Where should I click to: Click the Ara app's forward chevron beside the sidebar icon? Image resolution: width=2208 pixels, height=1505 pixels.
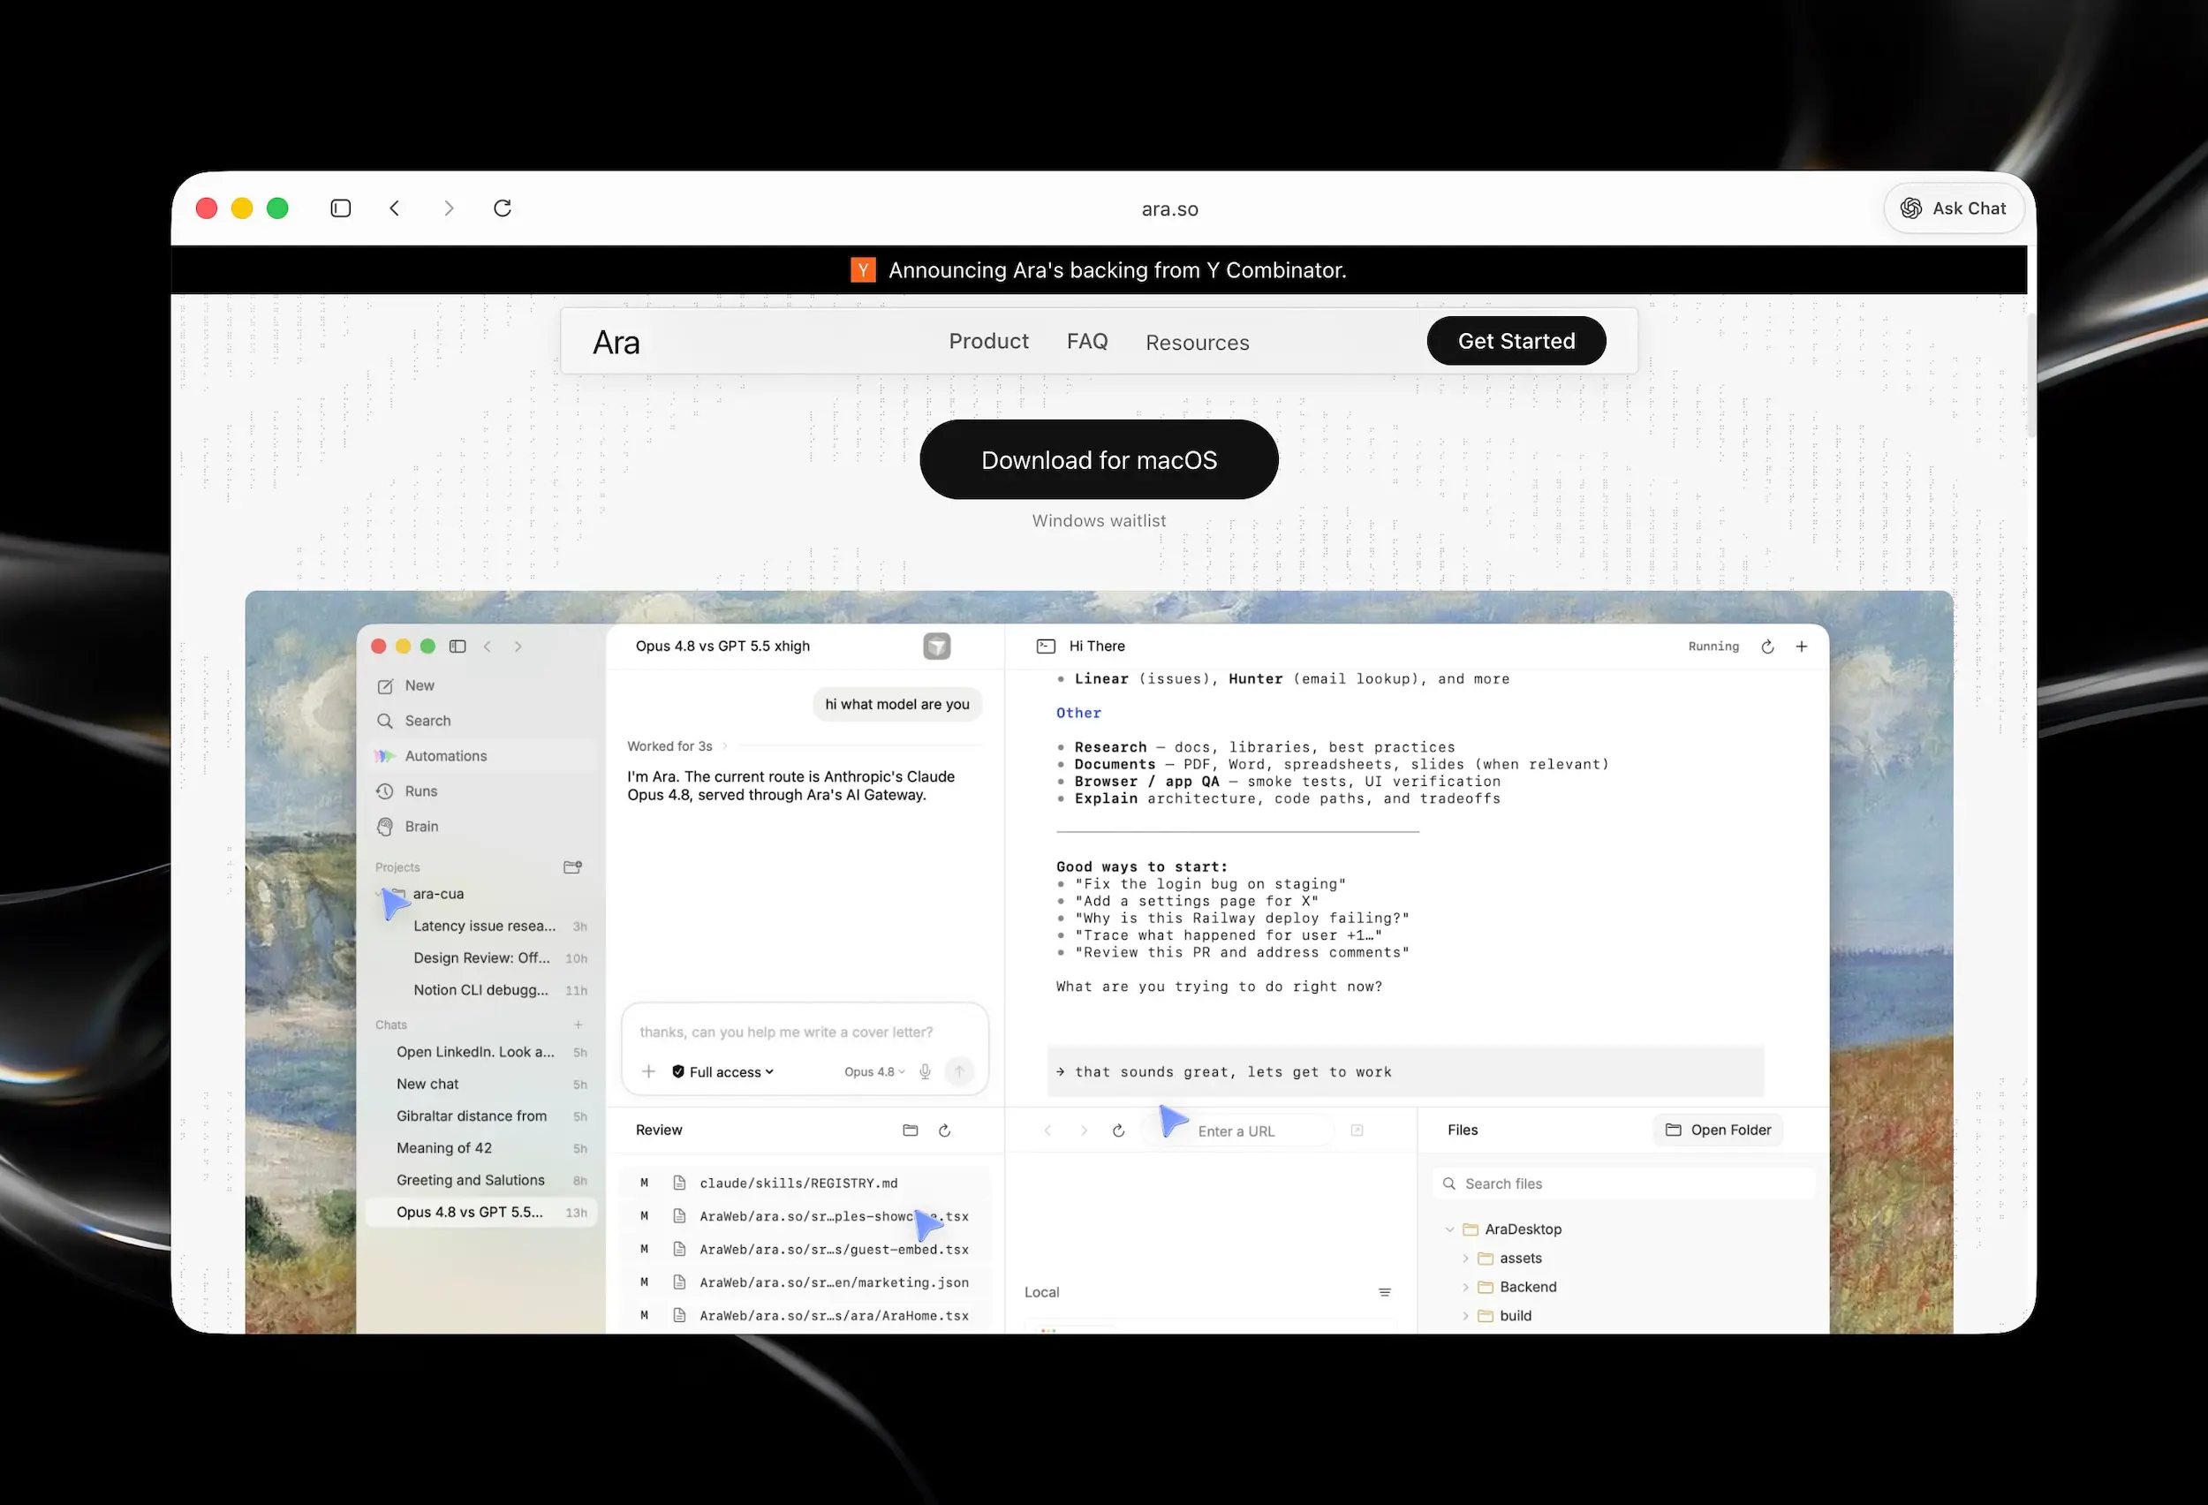pyautogui.click(x=518, y=647)
